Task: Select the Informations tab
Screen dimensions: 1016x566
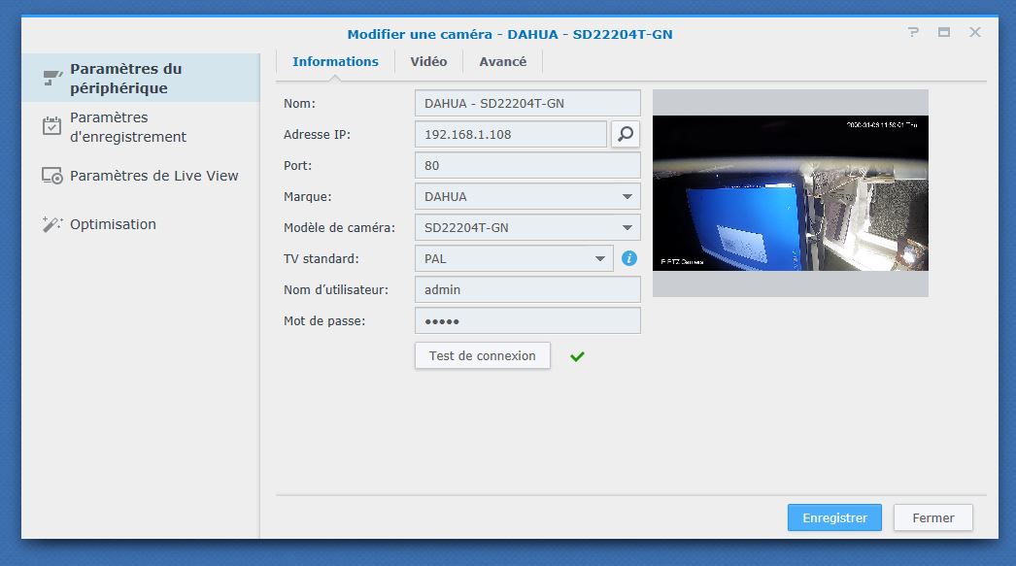Action: (x=335, y=61)
